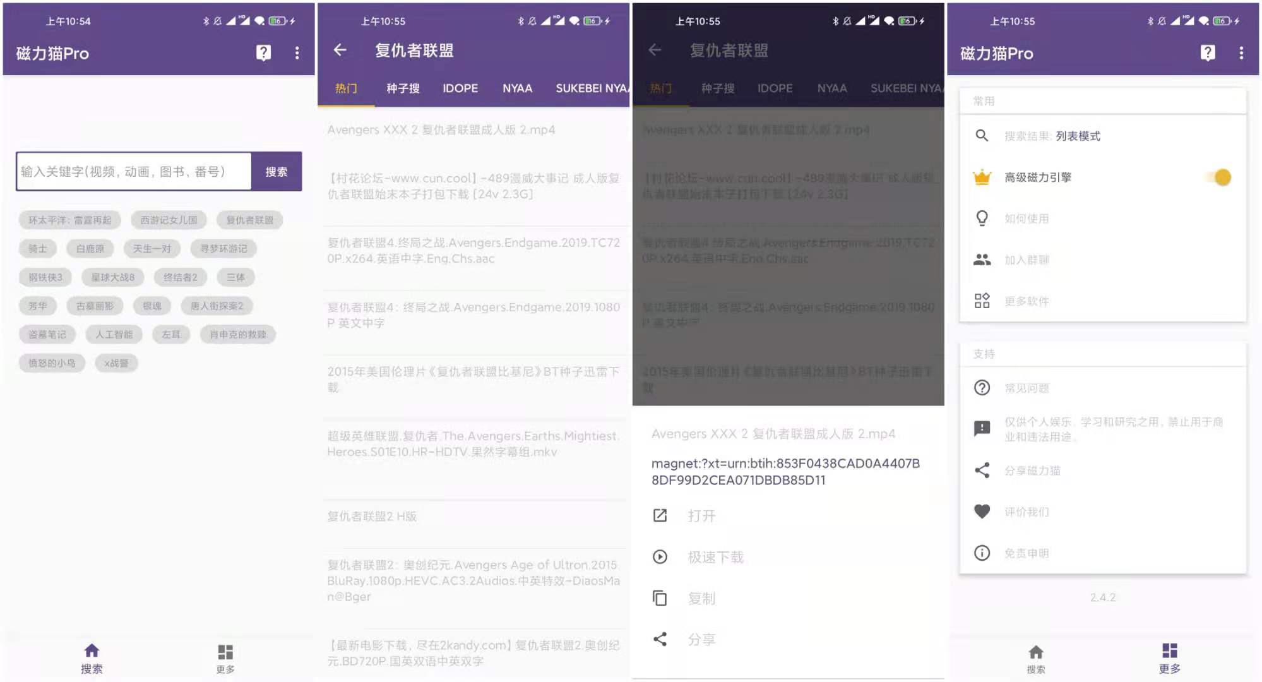Tap the 免责申明 info icon
The width and height of the screenshot is (1262, 682).
(x=982, y=553)
